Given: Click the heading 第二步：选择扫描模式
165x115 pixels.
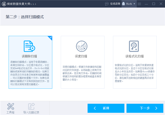Looking at the screenshot, I should 25,17.
